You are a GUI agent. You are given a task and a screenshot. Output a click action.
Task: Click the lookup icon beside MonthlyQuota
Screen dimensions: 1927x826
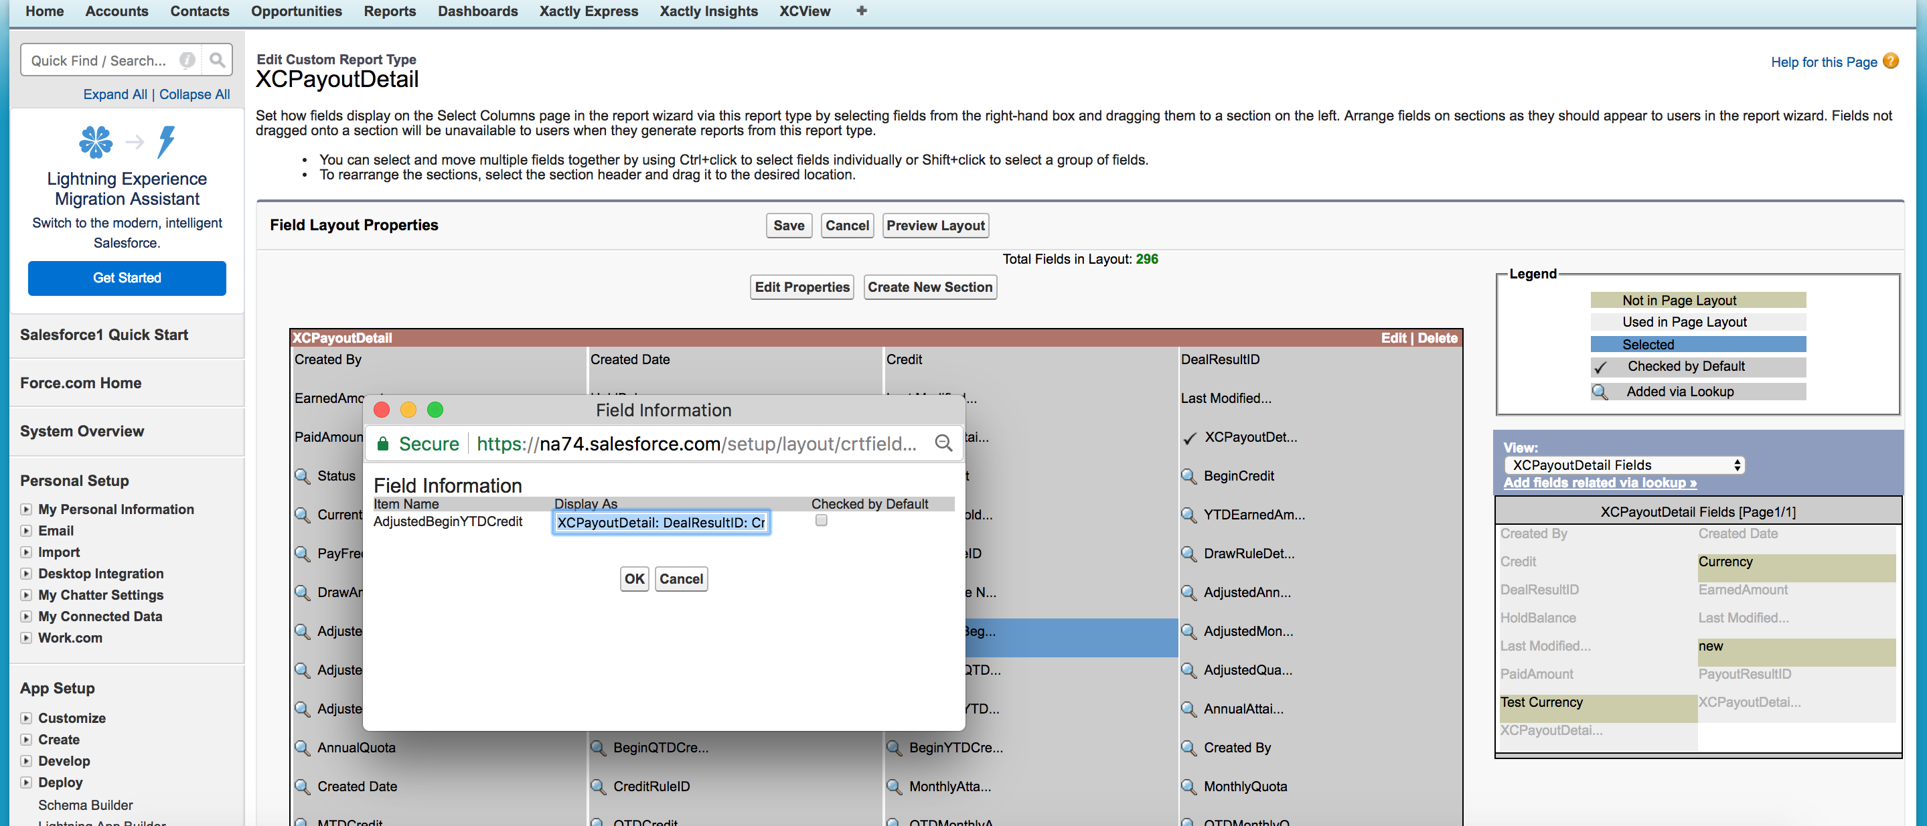point(1188,787)
